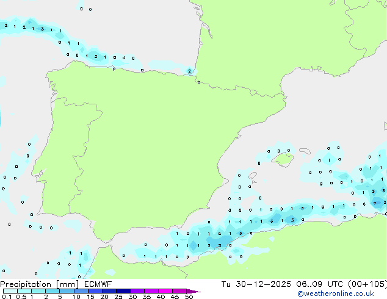Click the 35–40 mm legend color swatch
The width and height of the screenshot is (387, 299).
tap(151, 291)
